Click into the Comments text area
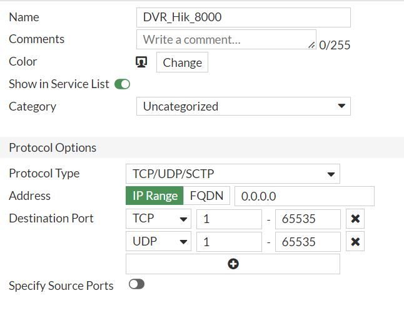 [x=225, y=39]
